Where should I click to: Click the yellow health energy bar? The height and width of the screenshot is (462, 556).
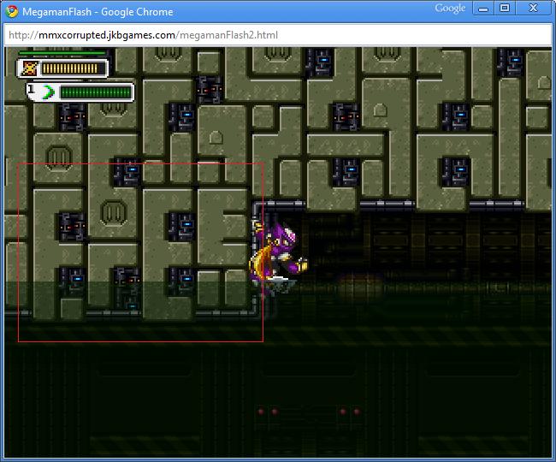[x=69, y=68]
